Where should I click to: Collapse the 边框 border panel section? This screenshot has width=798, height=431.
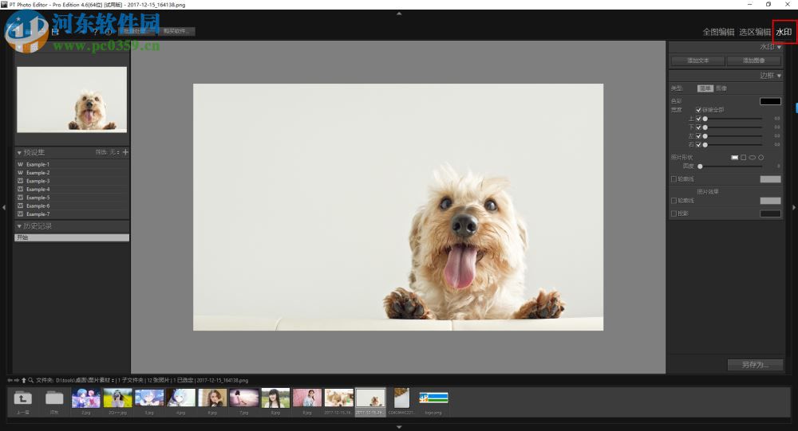pyautogui.click(x=779, y=76)
